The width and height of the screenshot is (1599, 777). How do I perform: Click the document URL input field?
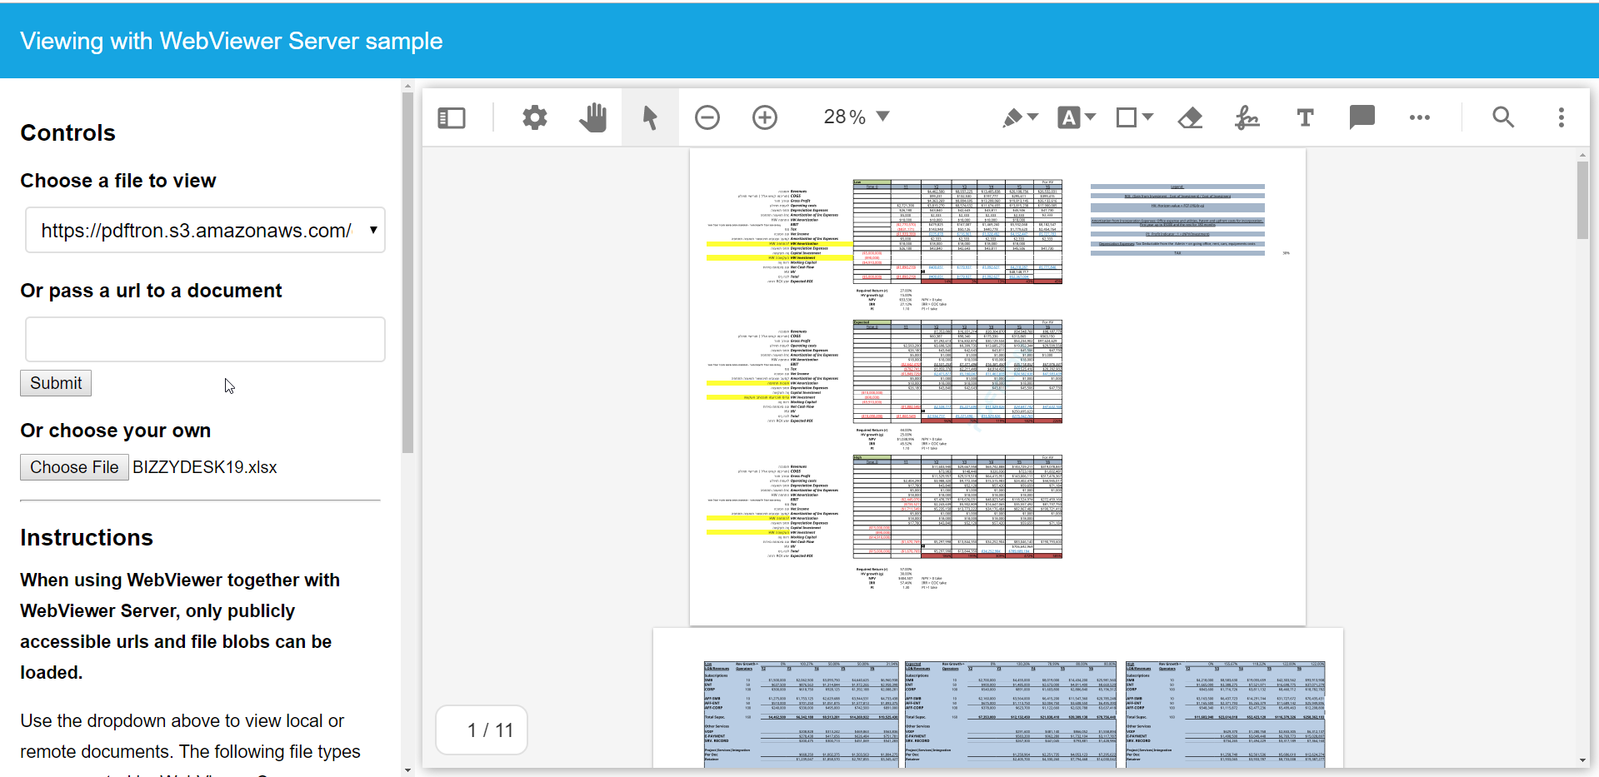click(x=205, y=339)
